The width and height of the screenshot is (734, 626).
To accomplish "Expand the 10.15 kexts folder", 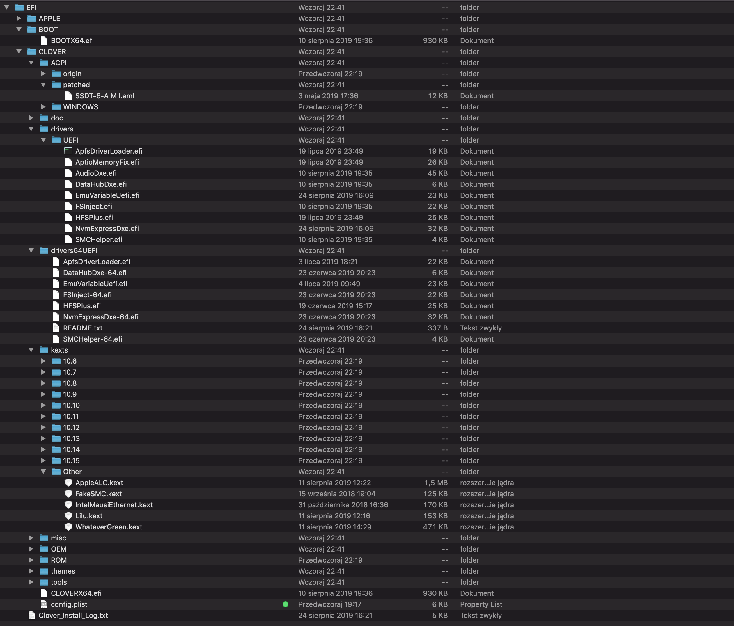I will click(x=43, y=460).
